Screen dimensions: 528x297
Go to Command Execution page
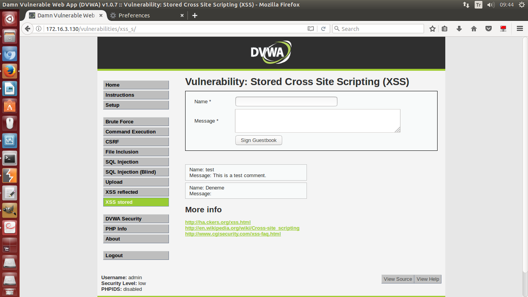point(136,132)
